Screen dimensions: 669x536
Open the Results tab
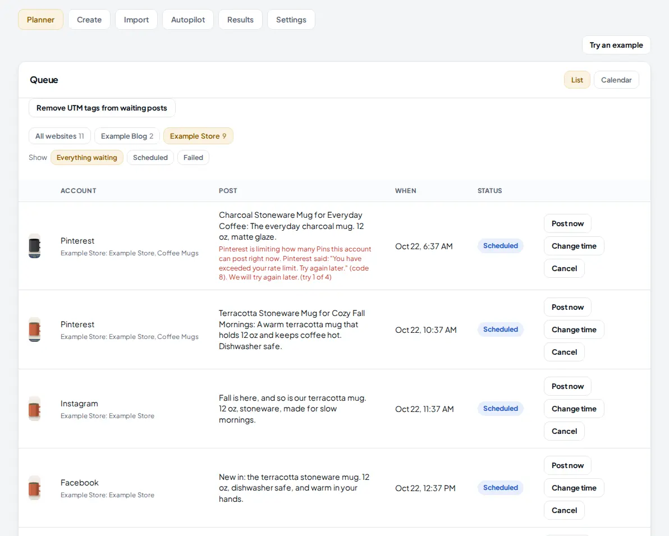pyautogui.click(x=240, y=20)
